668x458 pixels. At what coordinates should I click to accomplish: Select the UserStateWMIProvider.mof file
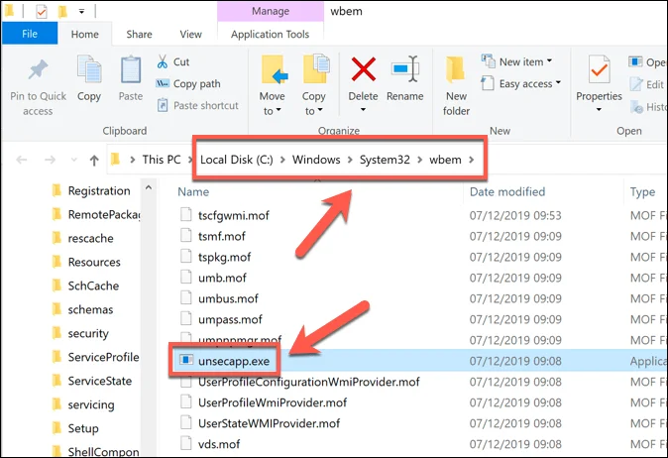pyautogui.click(x=260, y=423)
